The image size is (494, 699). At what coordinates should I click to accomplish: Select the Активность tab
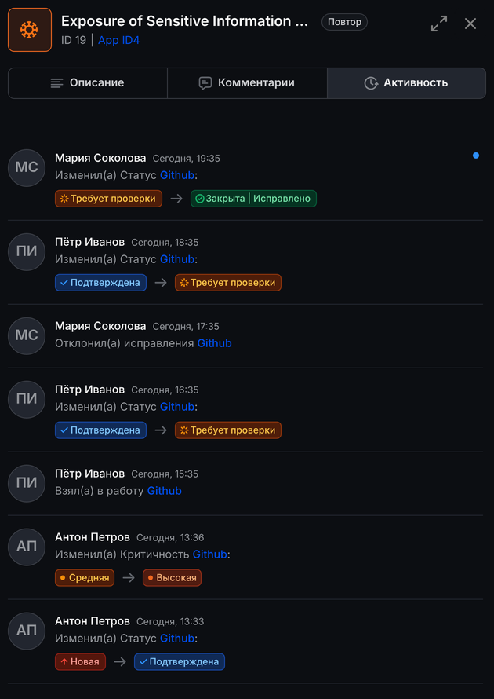pos(406,83)
